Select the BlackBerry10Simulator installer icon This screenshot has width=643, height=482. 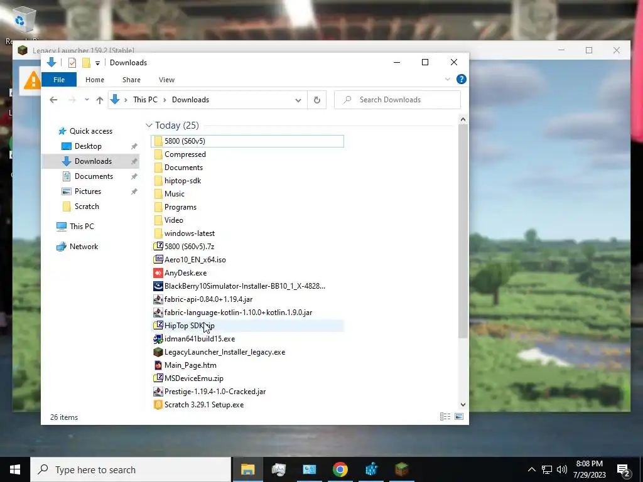pyautogui.click(x=158, y=286)
